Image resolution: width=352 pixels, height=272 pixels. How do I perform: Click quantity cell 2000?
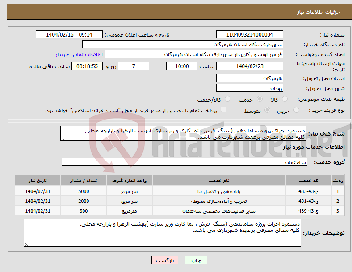click(84, 201)
